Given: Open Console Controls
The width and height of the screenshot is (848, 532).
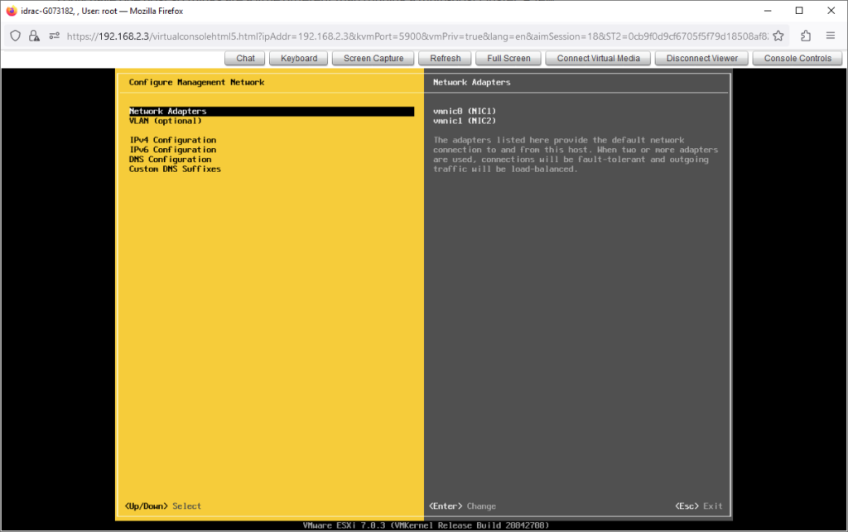Looking at the screenshot, I should point(797,58).
